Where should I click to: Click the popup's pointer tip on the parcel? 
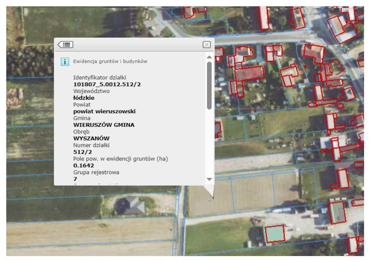tap(213, 198)
